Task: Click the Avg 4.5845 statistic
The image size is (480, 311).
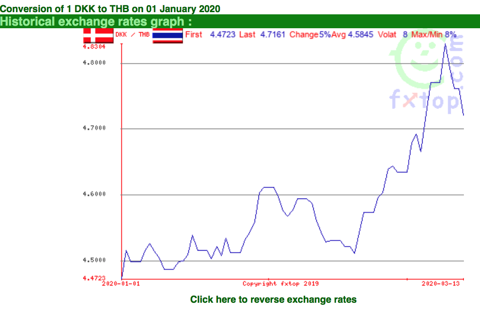Action: [352, 34]
